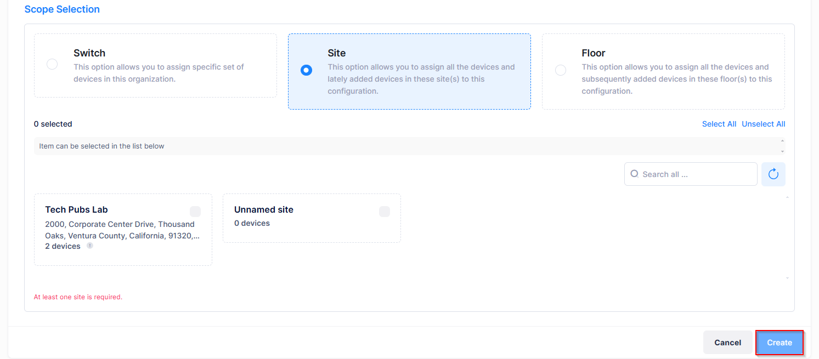The width and height of the screenshot is (819, 359).
Task: Check the Unnamed site checkbox
Action: (385, 212)
